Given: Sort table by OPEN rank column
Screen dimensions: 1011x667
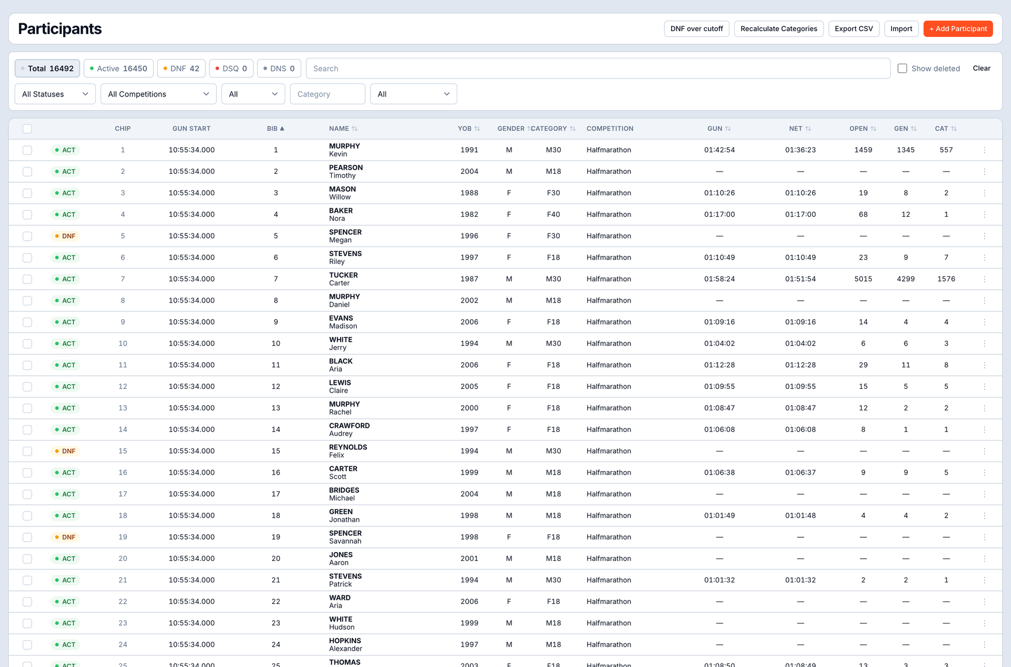Looking at the screenshot, I should click(x=863, y=129).
